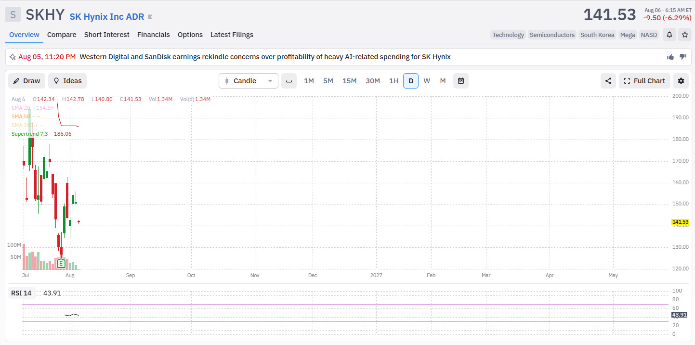Open the Short Interest tab
This screenshot has width=695, height=345.
(107, 35)
